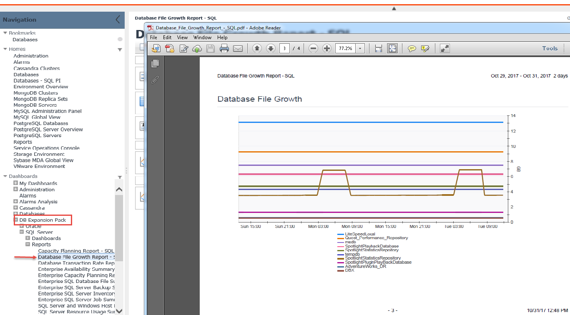The height and width of the screenshot is (315, 570).
Task: Show page thumbnails panel
Action: click(x=155, y=63)
